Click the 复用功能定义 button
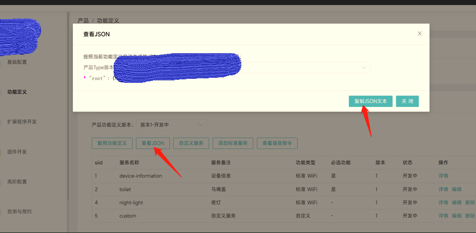 pyautogui.click(x=112, y=143)
